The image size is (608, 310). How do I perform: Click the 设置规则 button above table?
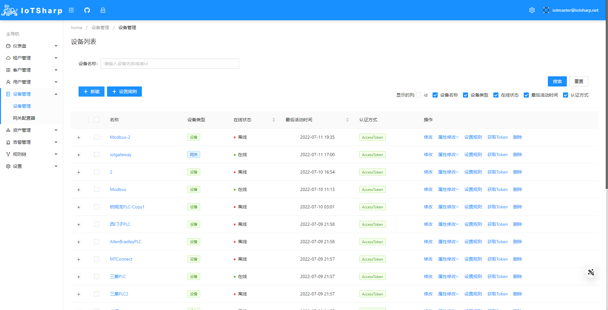124,92
